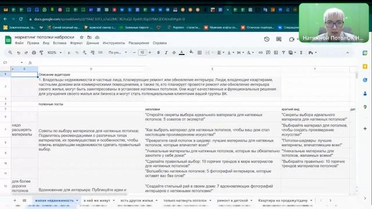Image resolution: width=372 pixels, height=209 pixels.
Task: Decrease the font size with minus
Action: click(x=134, y=53)
